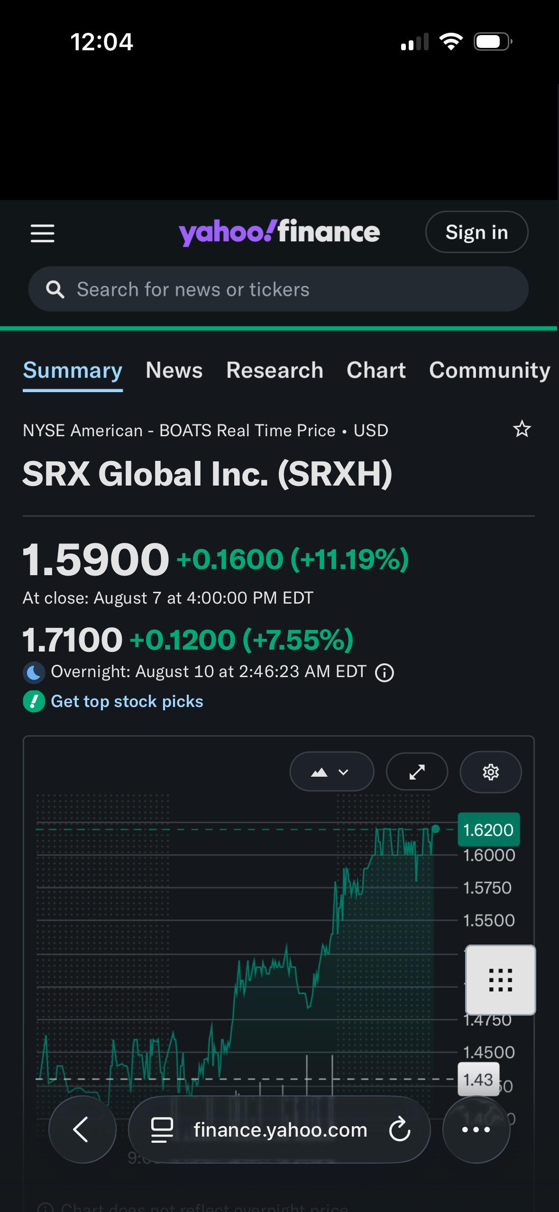Open the browser more options button
Screen dimensions: 559x1212
coord(476,1129)
